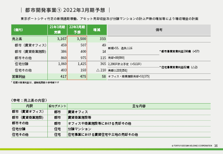
Task: Click the description '住宅事業における賃貸住宅や土地の売却その他'
Action: coord(103,135)
